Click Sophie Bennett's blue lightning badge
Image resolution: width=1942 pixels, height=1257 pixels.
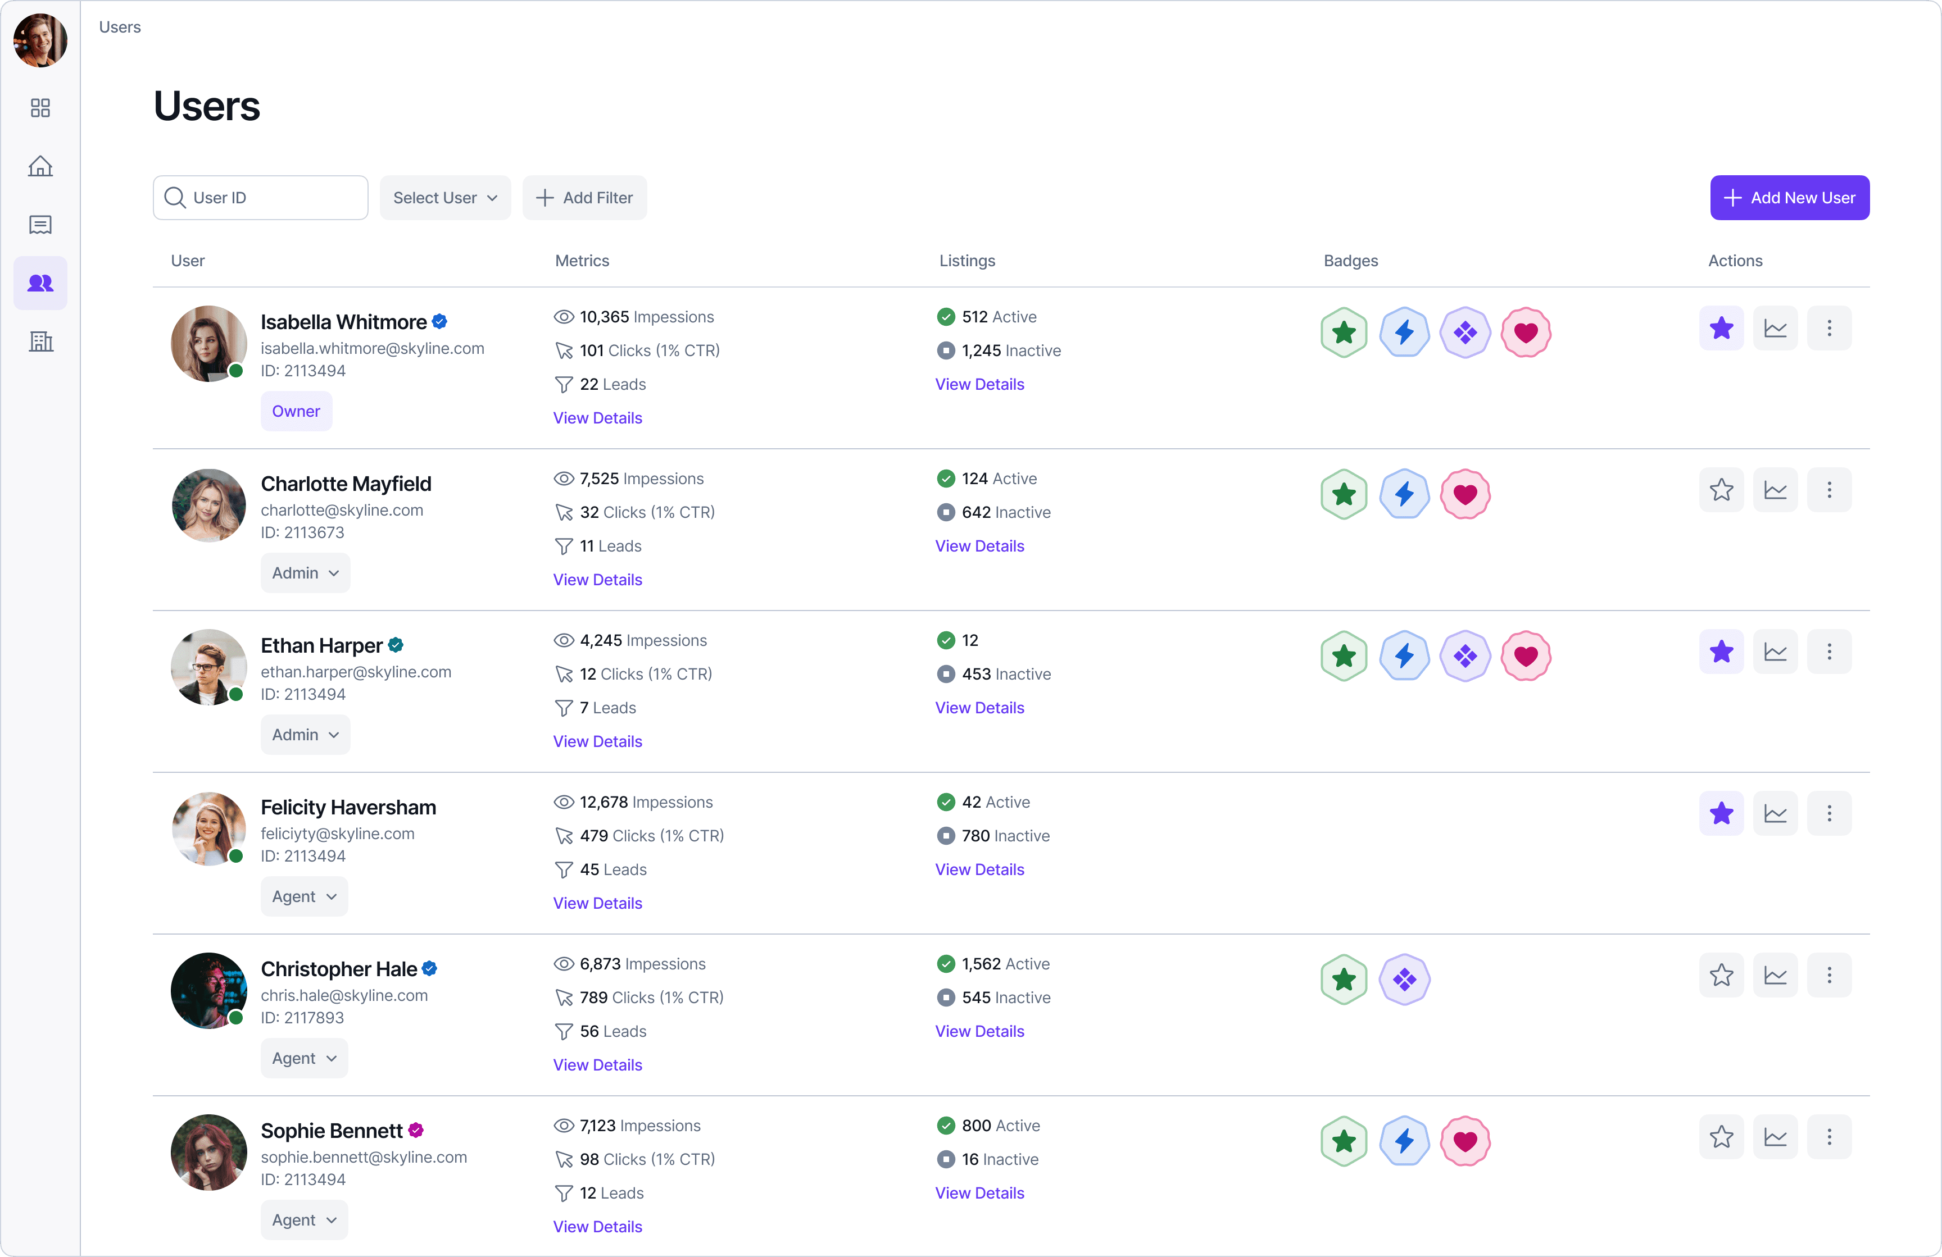(x=1404, y=1140)
